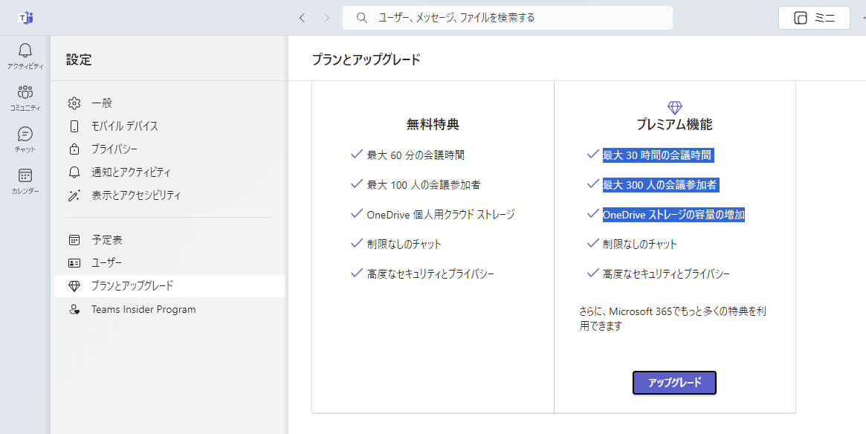
Task: Click the Microsoft 365 benefits sentence
Action: click(x=673, y=319)
